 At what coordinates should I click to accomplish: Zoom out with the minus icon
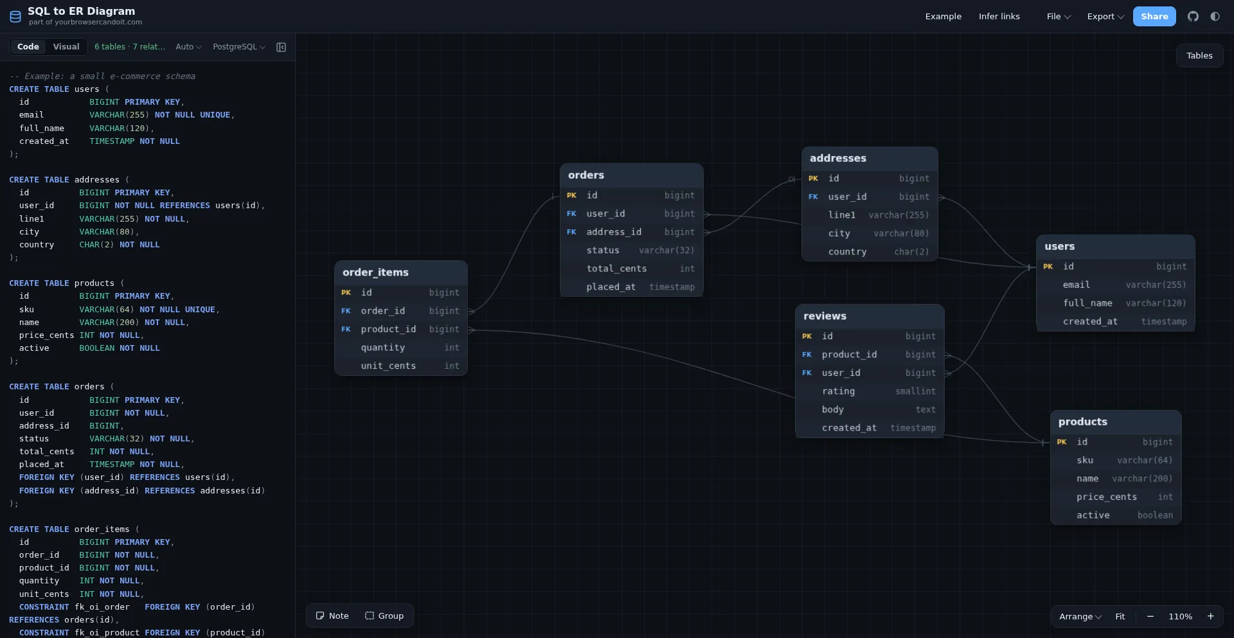(x=1150, y=616)
